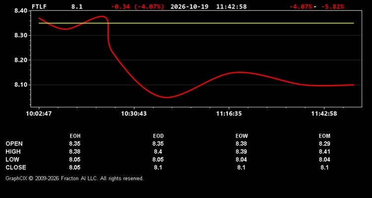Select the EOW column header
The height and width of the screenshot is (198, 372).
242,136
